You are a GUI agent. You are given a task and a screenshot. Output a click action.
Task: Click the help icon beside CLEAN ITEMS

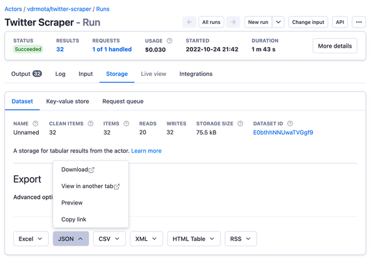(91, 124)
